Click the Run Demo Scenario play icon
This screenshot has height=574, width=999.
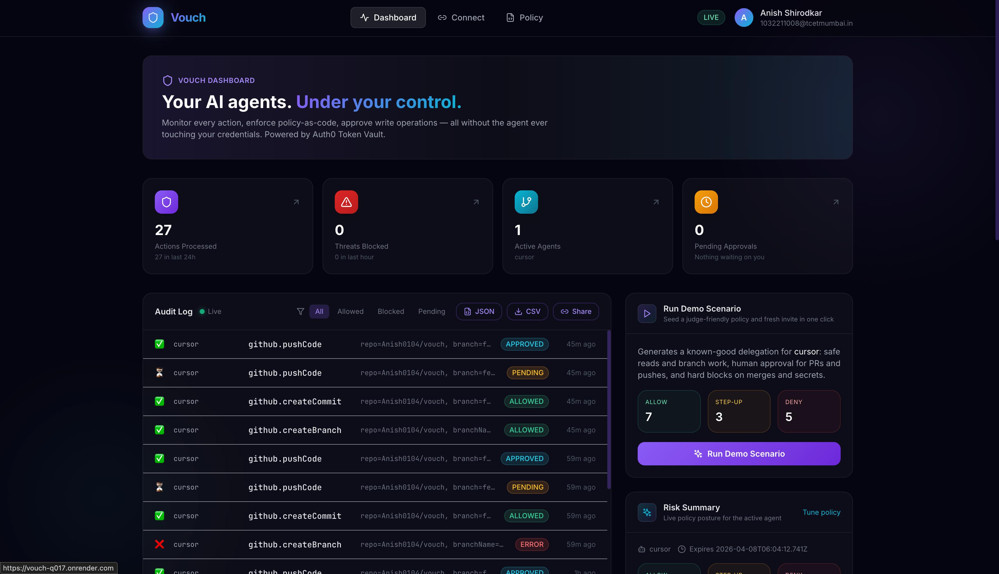click(647, 313)
